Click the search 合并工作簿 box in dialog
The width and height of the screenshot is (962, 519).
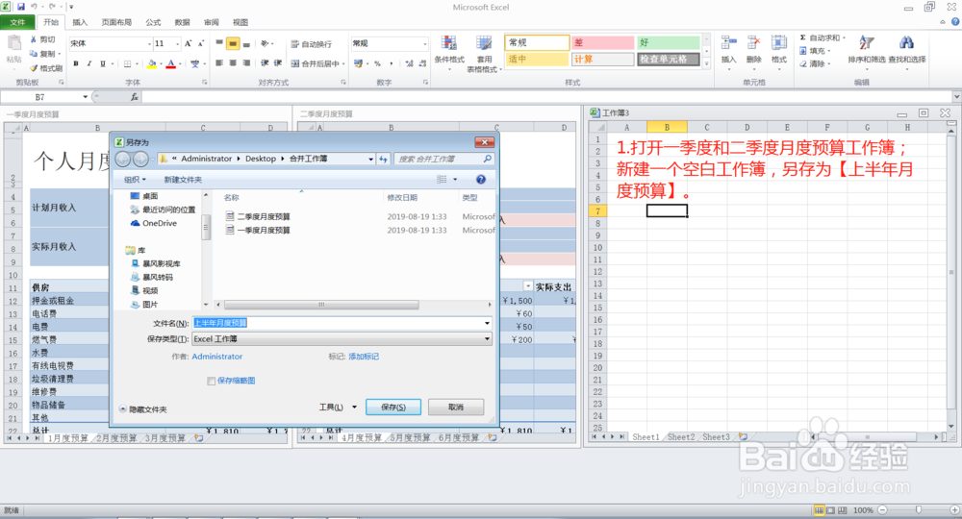click(443, 159)
